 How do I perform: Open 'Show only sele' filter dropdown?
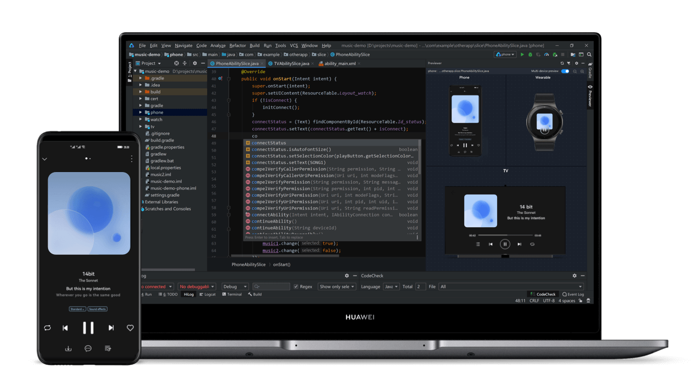336,287
